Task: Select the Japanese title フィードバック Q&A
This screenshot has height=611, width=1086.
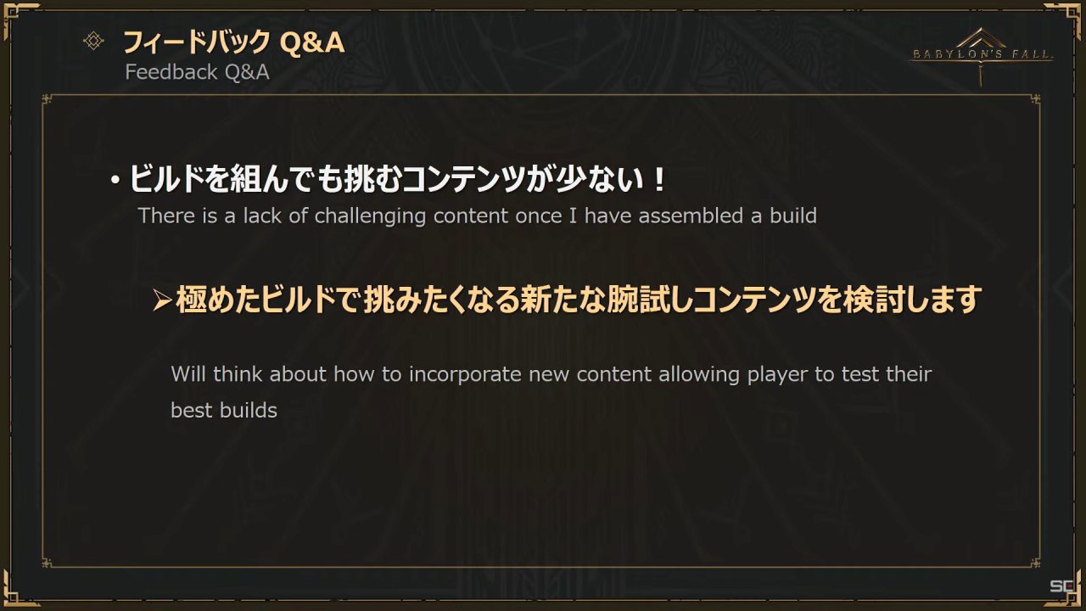Action: pyautogui.click(x=234, y=42)
